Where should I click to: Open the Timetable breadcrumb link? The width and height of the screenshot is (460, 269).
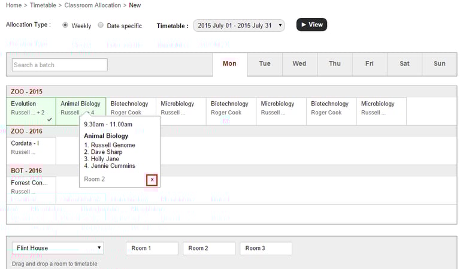(43, 5)
